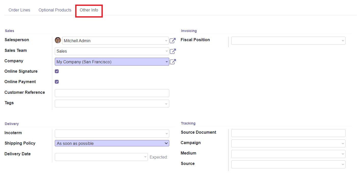Viewport: 359px width, 184px height.
Task: Select the Other Info tab
Action: (x=89, y=10)
